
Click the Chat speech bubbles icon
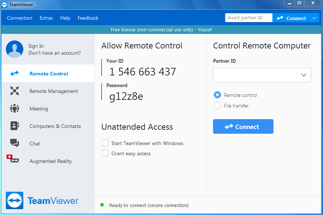point(15,143)
